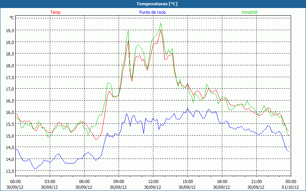The width and height of the screenshot is (306, 191).
Task: Select the blue "Punto de rocío" legend label
Action: (x=152, y=12)
